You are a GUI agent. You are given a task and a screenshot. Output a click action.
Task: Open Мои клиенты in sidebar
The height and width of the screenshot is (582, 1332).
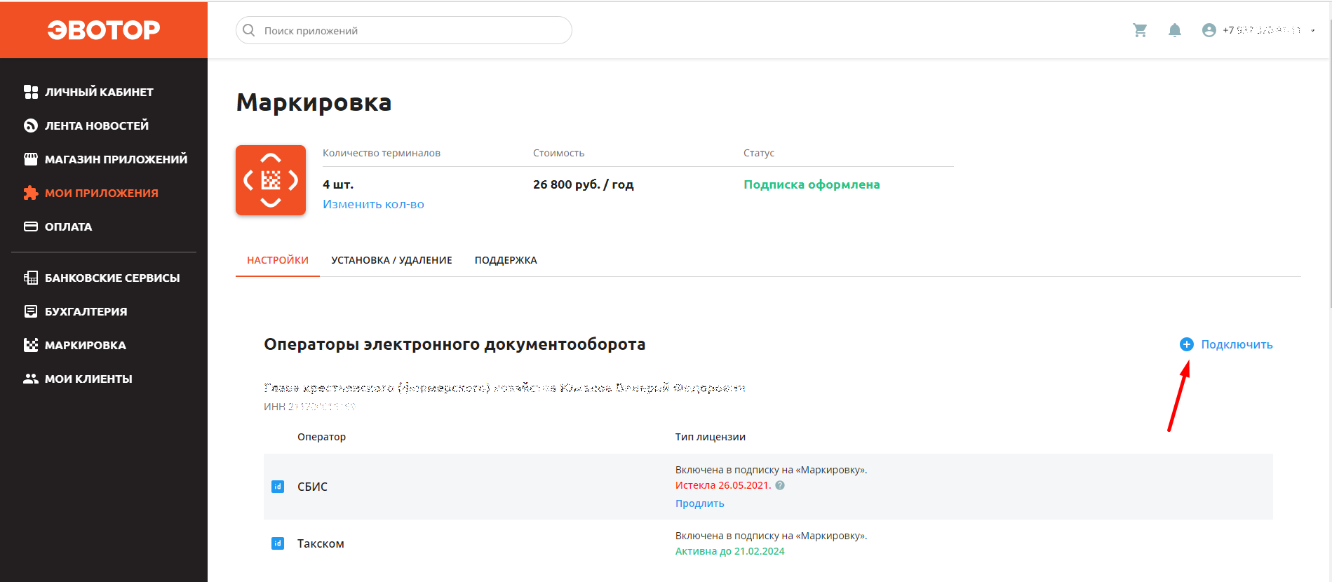tap(88, 379)
